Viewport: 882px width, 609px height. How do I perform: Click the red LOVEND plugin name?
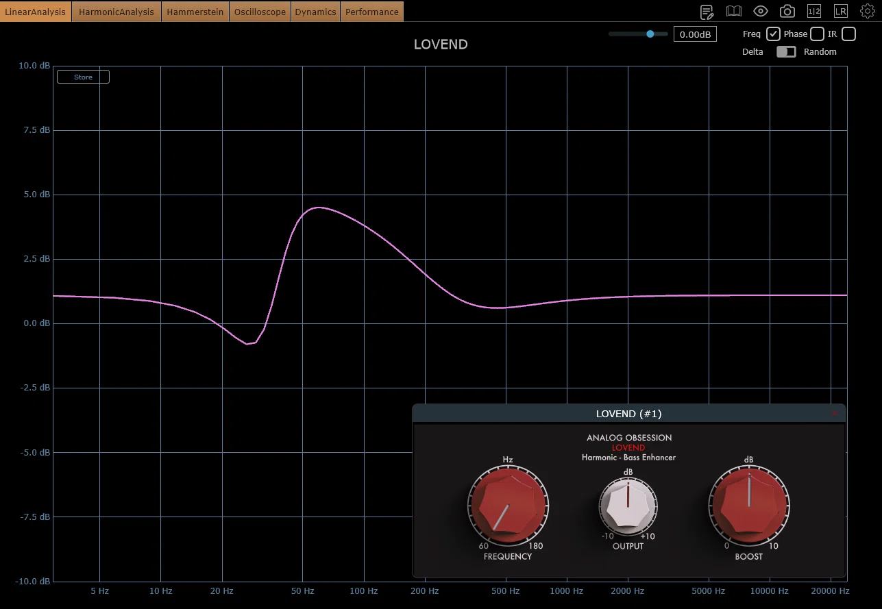pyautogui.click(x=628, y=447)
